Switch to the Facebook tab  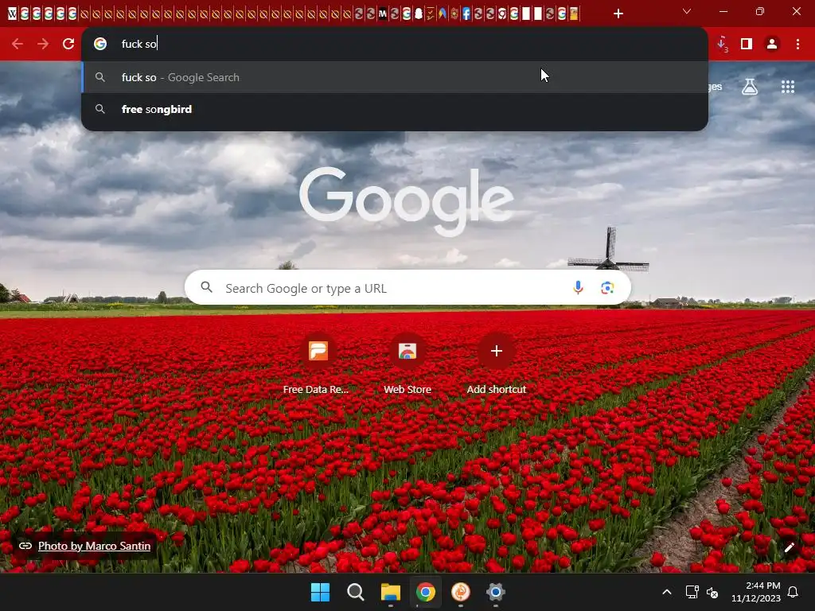tap(466, 14)
